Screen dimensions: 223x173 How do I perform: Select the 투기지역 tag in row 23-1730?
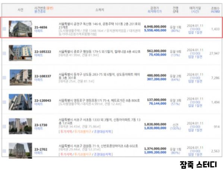(66, 132)
